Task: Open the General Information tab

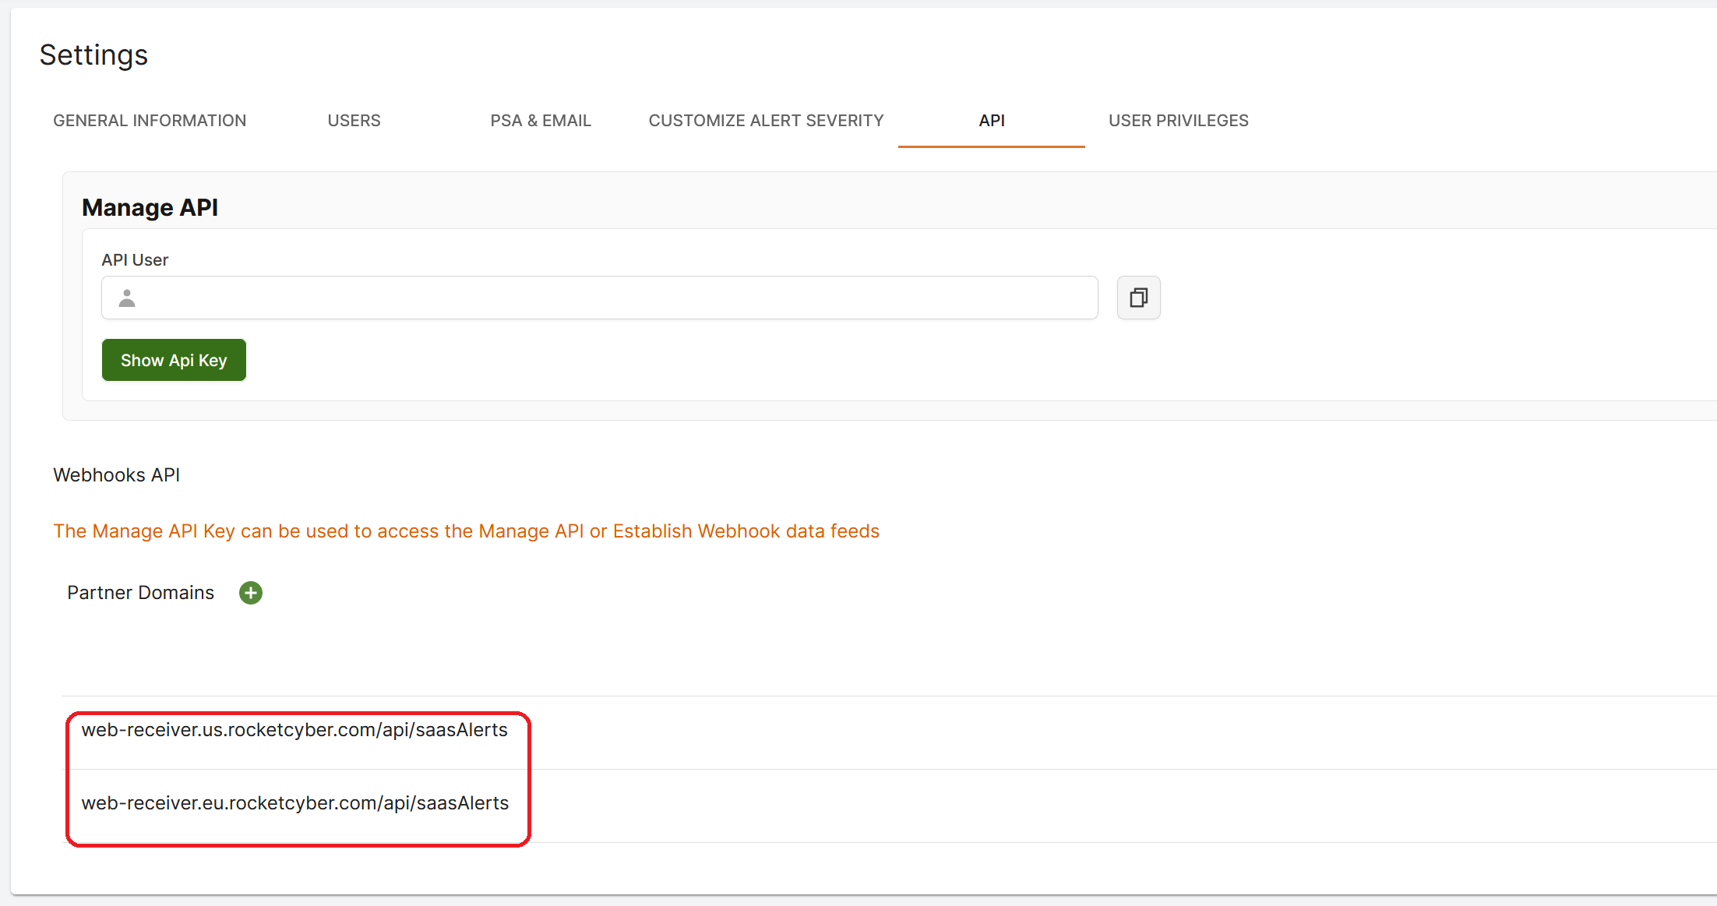Action: [150, 121]
